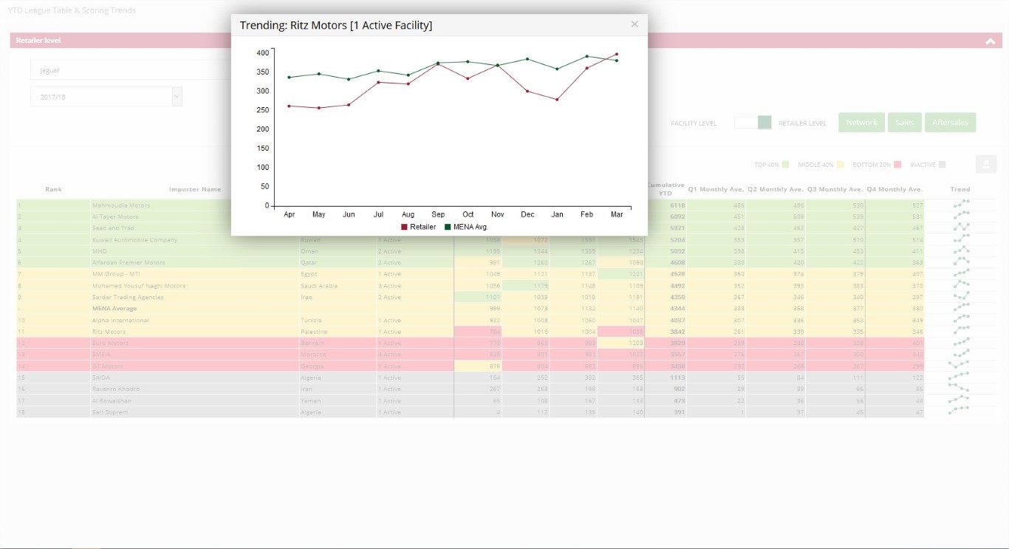This screenshot has height=549, width=1009.
Task: Click the Q4 Monthly Ave. column header
Action: (x=895, y=190)
